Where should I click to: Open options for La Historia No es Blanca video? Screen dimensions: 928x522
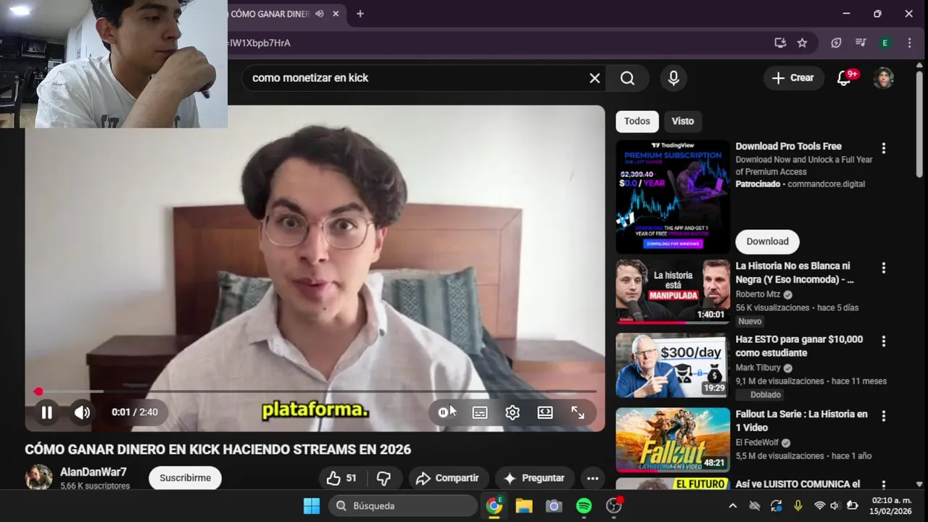[x=883, y=268]
